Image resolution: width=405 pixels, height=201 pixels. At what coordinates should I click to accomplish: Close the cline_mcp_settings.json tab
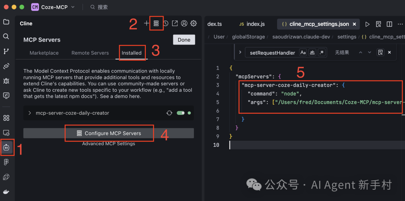click(354, 24)
